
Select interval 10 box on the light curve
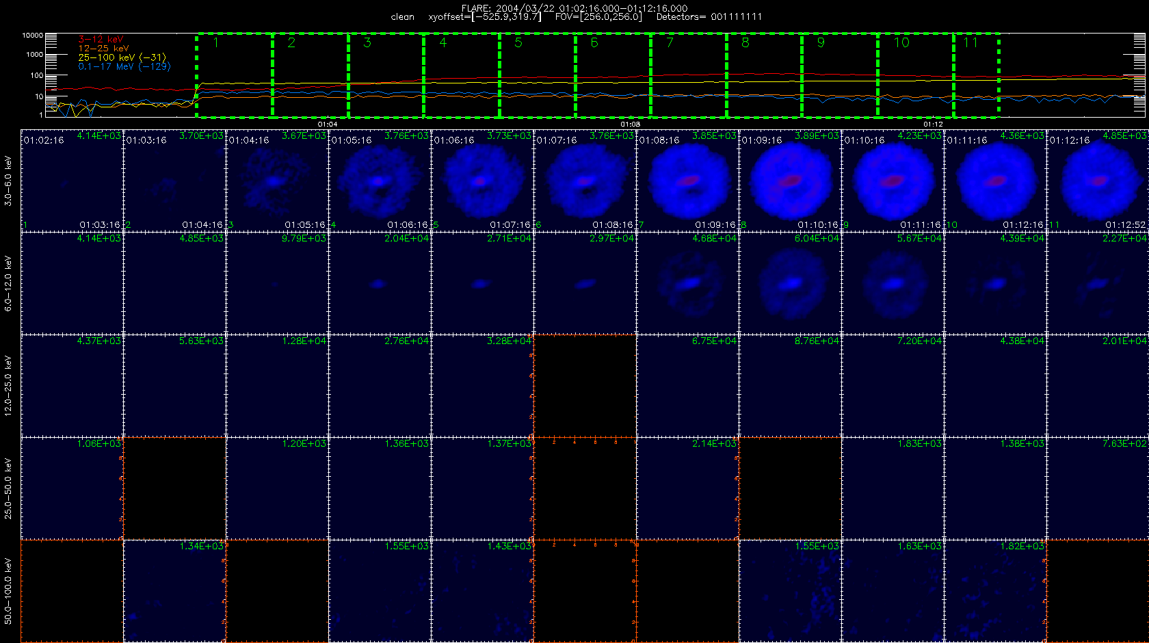pos(916,75)
